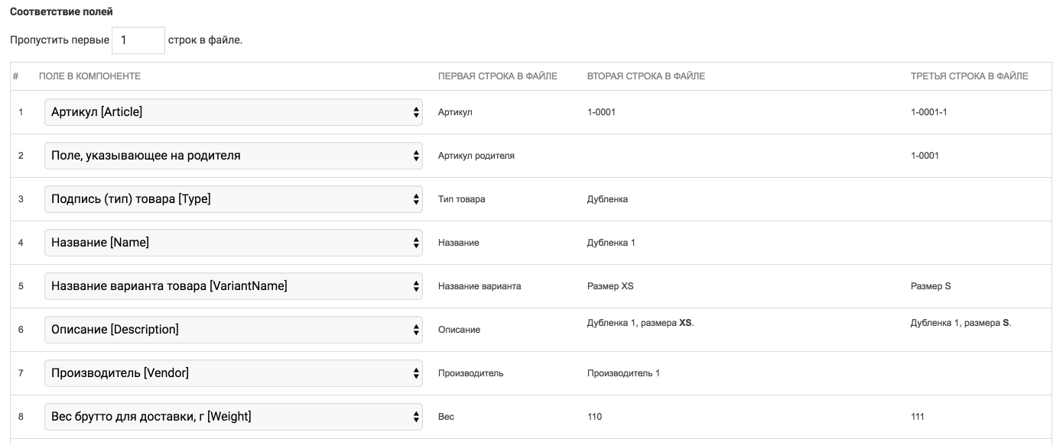
Task: Click the weight value 111 cell
Action: tap(917, 417)
